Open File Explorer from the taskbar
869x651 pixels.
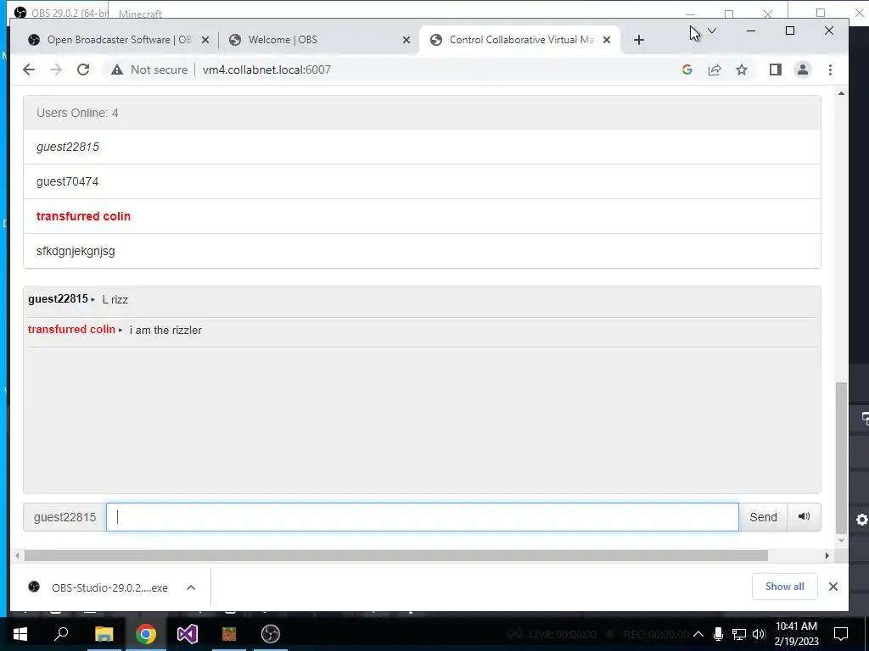tap(104, 634)
